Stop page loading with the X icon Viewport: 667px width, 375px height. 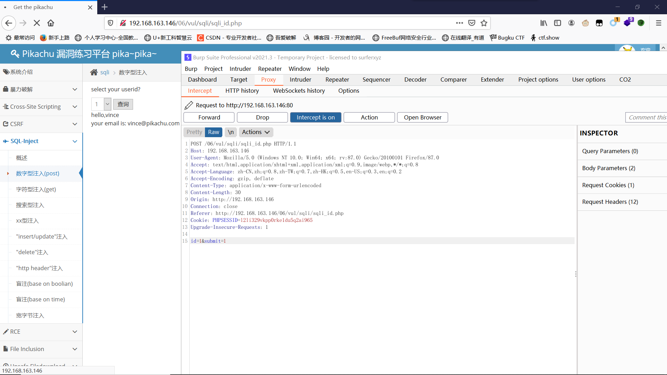coord(37,23)
